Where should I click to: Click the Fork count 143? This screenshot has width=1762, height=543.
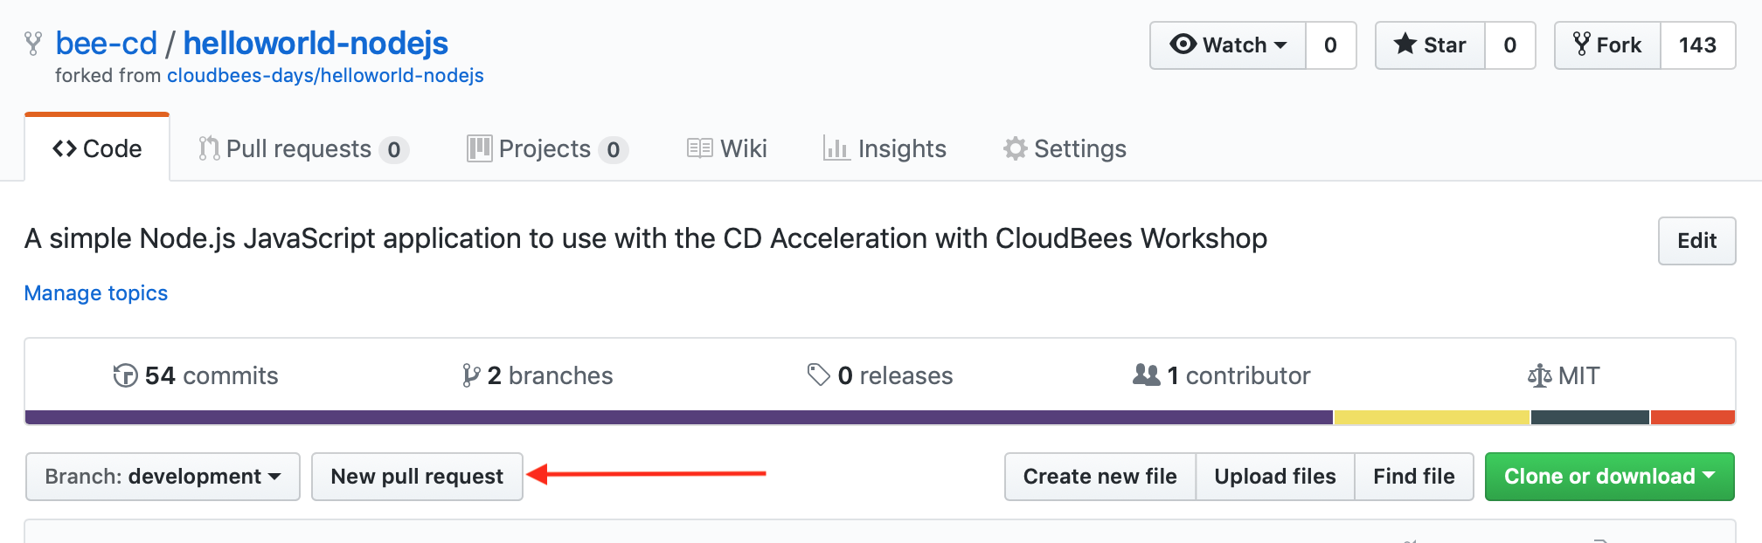click(x=1697, y=45)
